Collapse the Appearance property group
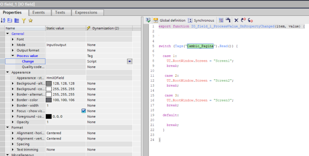 pyautogui.click(x=7, y=72)
